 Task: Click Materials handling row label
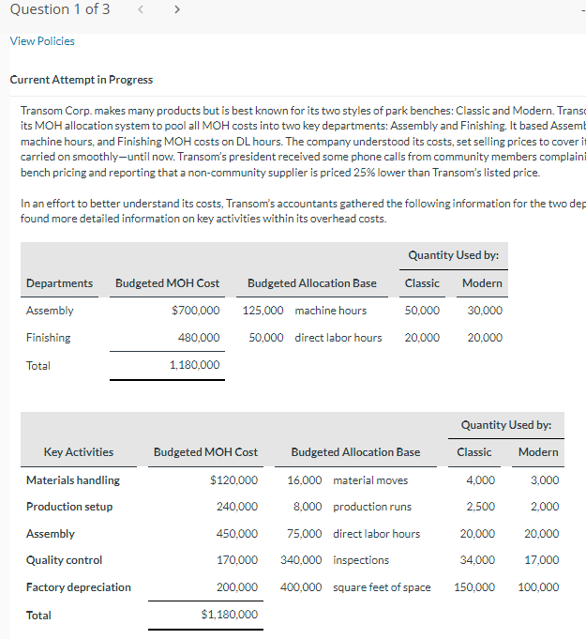click(73, 480)
